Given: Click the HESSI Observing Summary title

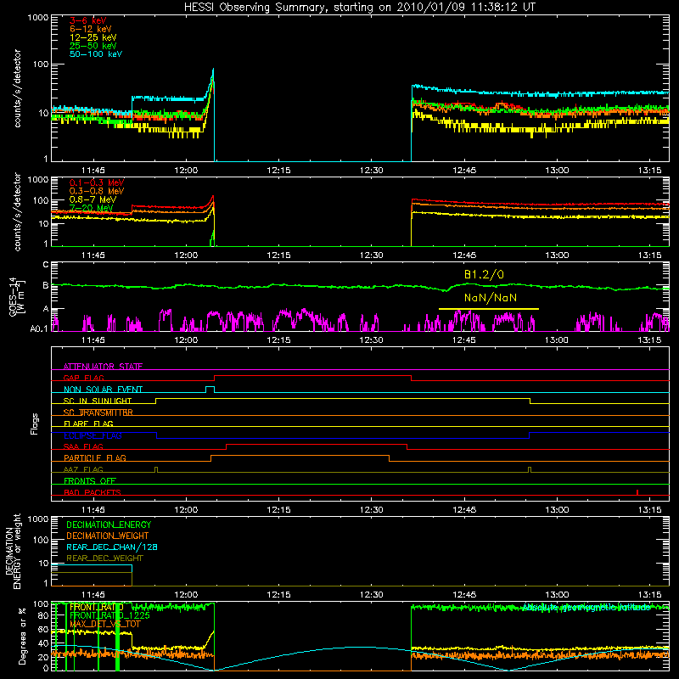Looking at the screenshot, I should click(360, 8).
